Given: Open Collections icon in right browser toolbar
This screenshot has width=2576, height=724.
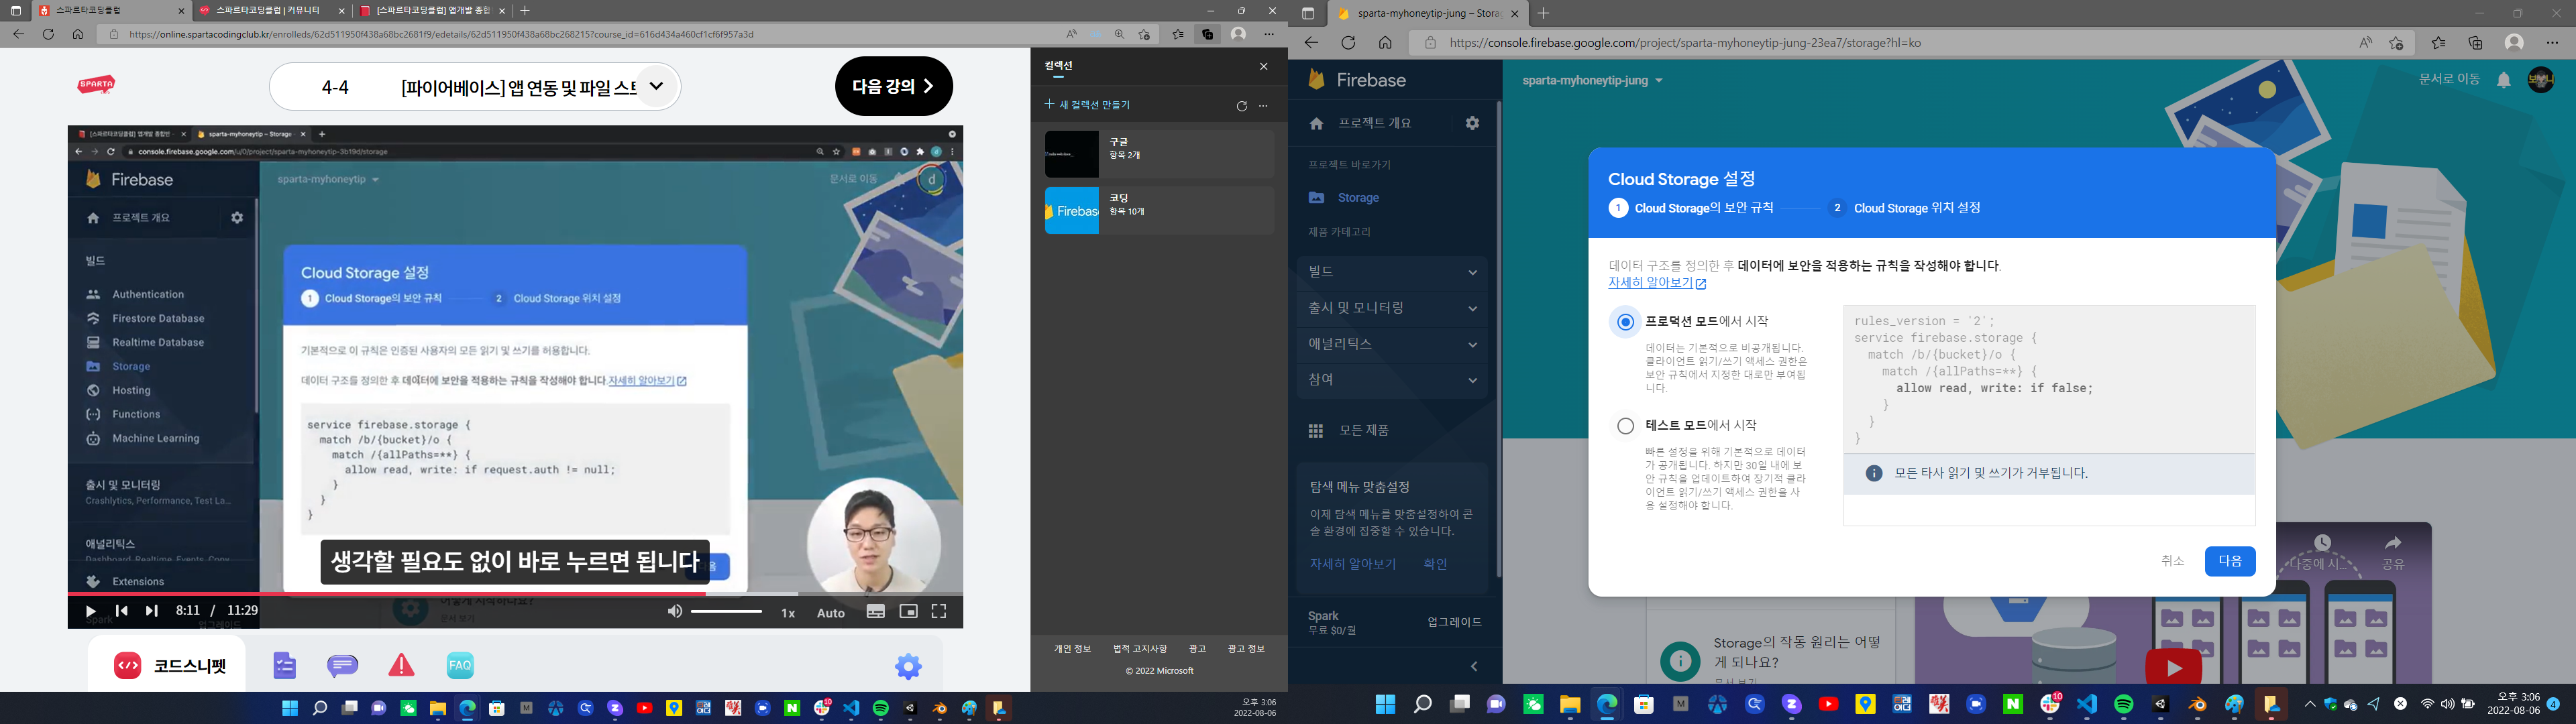Looking at the screenshot, I should (x=2475, y=43).
